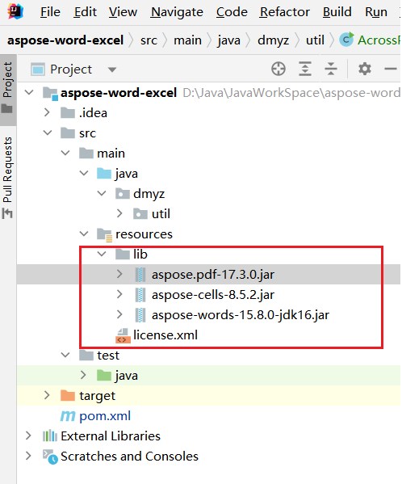Click java in the breadcrumb path

(228, 40)
